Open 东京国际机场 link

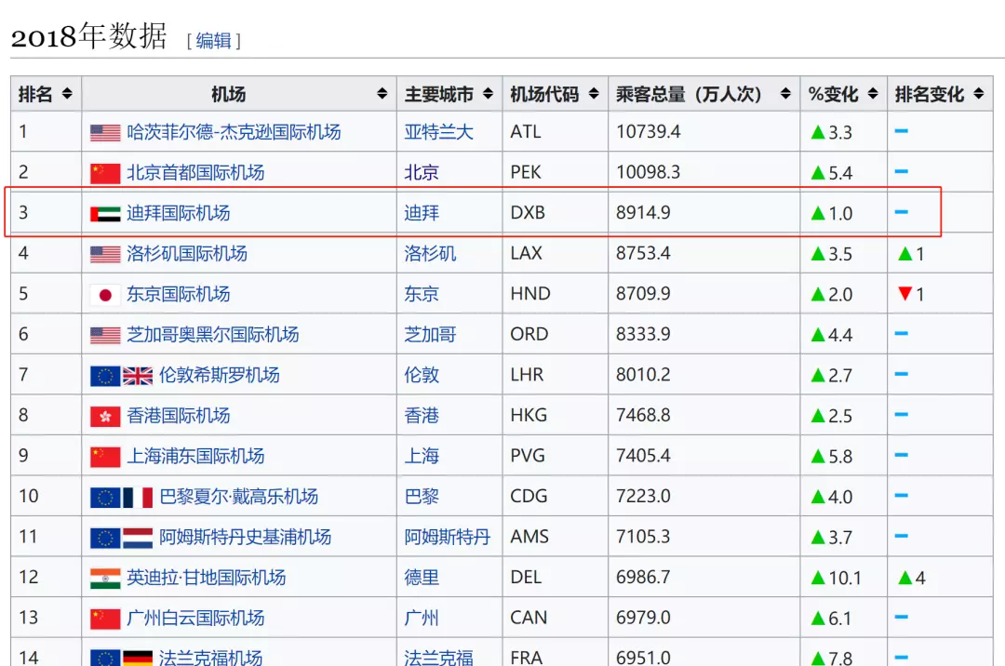click(178, 294)
